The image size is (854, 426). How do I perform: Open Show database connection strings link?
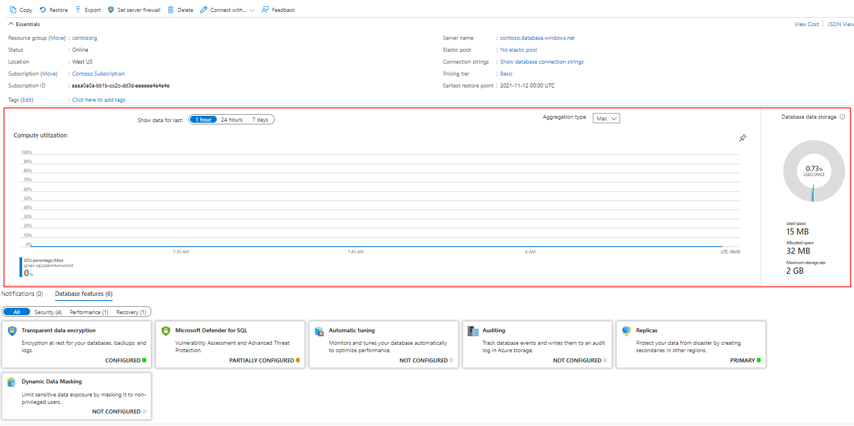(x=542, y=62)
